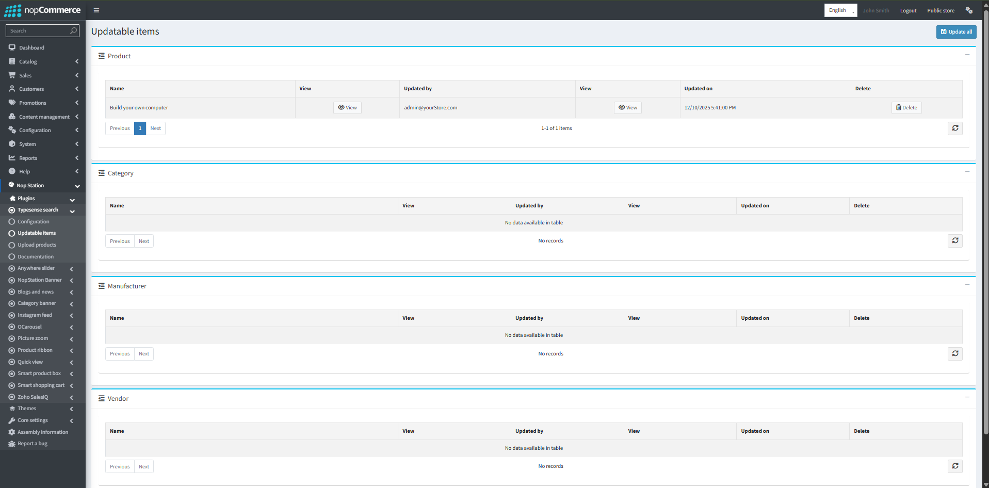
Task: Click the sidebar Search input field
Action: 39,31
